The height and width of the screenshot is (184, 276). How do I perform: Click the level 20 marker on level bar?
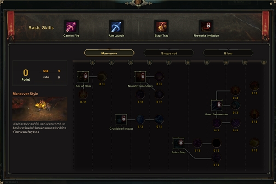264,62
